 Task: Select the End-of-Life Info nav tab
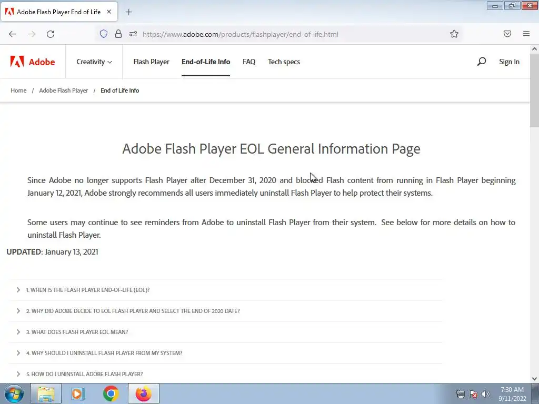[206, 62]
